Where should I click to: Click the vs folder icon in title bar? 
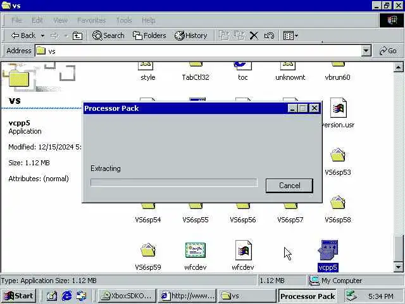pyautogui.click(x=6, y=5)
